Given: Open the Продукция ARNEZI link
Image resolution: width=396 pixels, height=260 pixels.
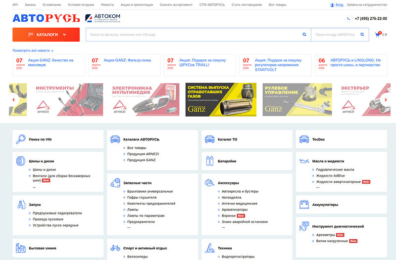Looking at the screenshot, I should pos(143,154).
